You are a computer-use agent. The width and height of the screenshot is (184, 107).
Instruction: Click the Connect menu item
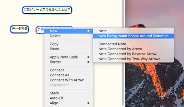68,70
